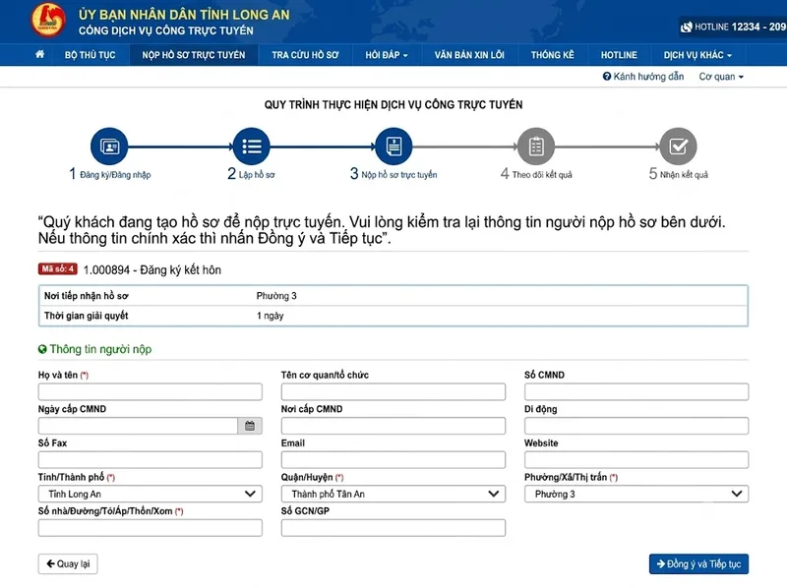Open the calendar picker for Ngày cấp CMND
This screenshot has height=588, width=787.
pos(250,426)
